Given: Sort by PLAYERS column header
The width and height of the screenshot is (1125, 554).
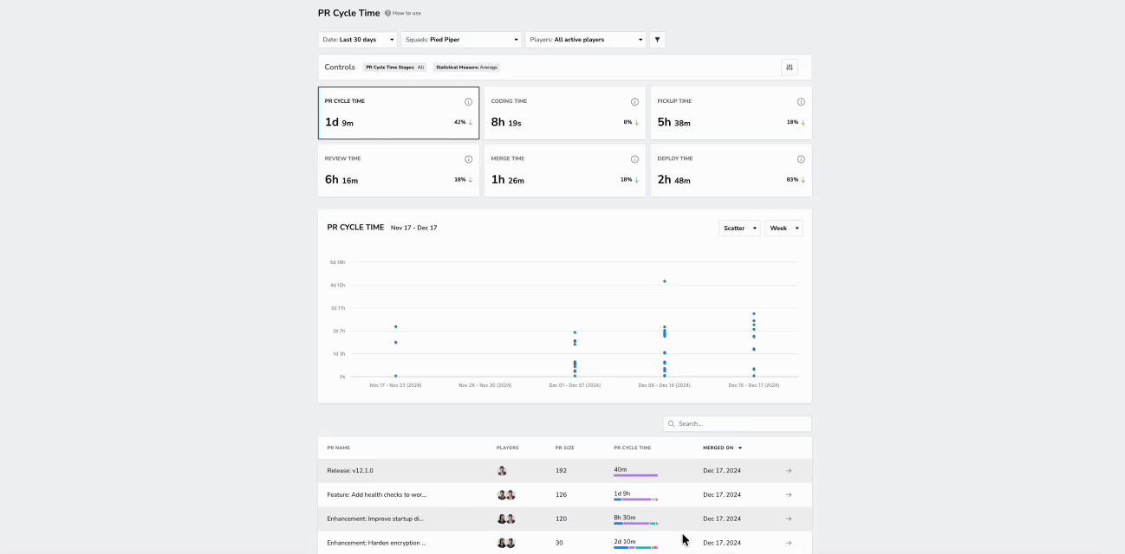Looking at the screenshot, I should coord(508,448).
